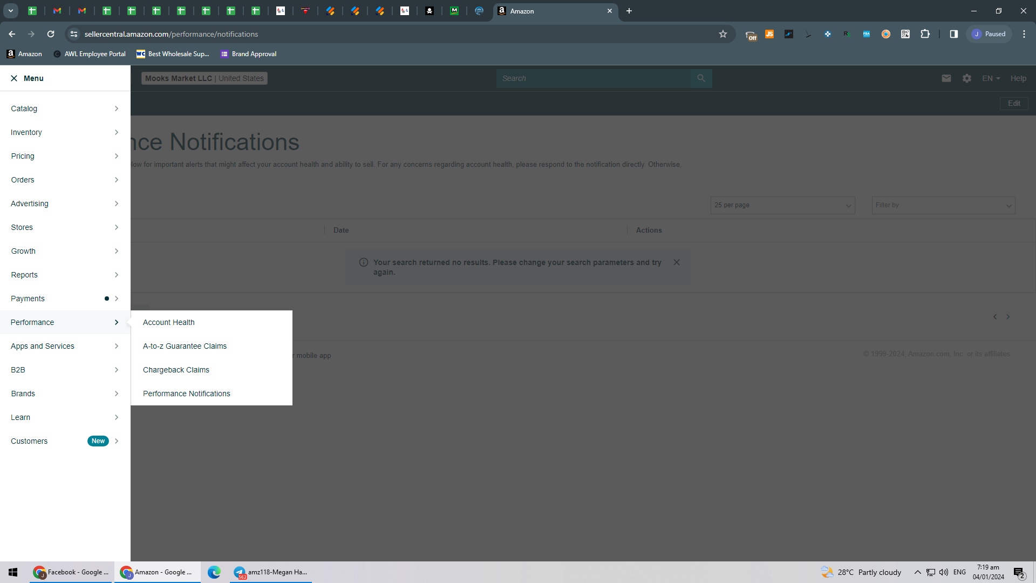Reload the current page
Viewport: 1036px width, 583px height.
click(x=51, y=34)
